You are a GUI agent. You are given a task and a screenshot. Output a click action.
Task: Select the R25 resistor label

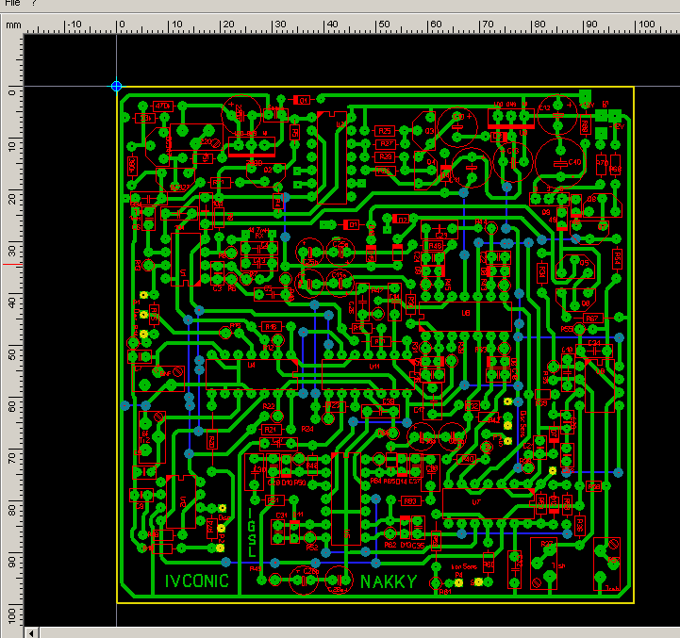tap(385, 131)
